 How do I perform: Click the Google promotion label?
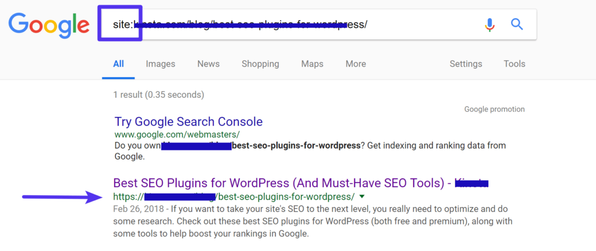click(x=494, y=109)
